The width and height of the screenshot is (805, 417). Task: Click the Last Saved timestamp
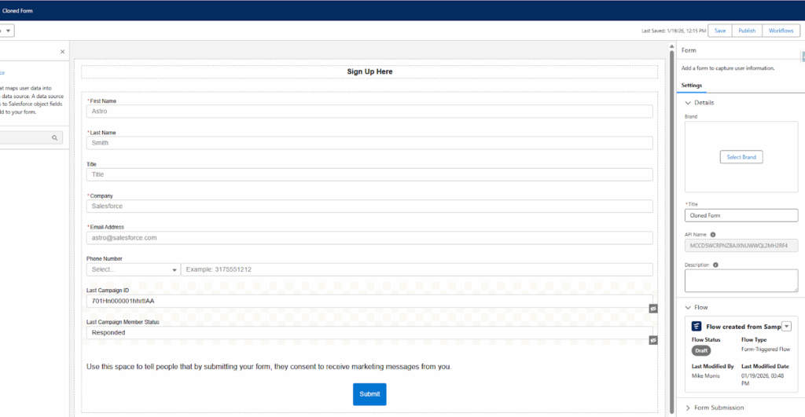[674, 31]
